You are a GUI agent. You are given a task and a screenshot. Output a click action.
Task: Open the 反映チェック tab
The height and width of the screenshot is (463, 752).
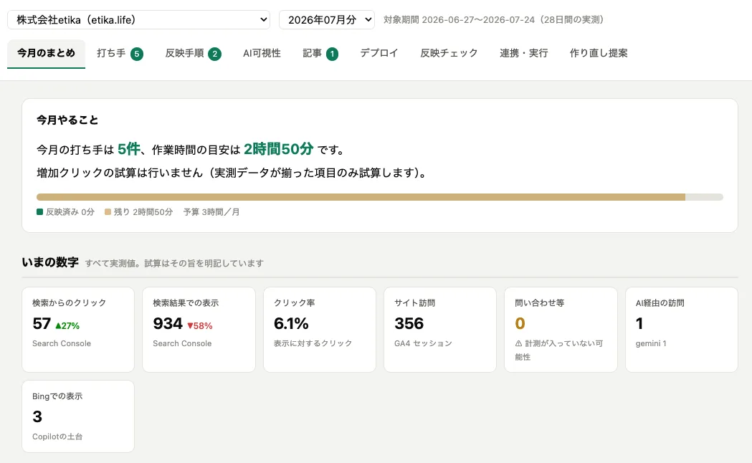(449, 53)
